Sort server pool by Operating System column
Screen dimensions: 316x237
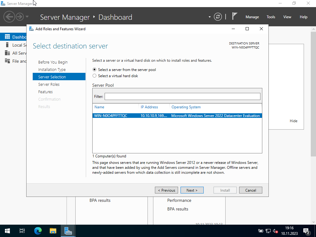click(x=186, y=107)
